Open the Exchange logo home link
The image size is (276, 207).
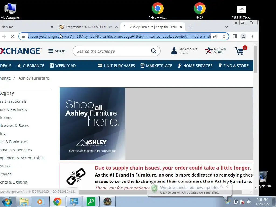(x=20, y=51)
